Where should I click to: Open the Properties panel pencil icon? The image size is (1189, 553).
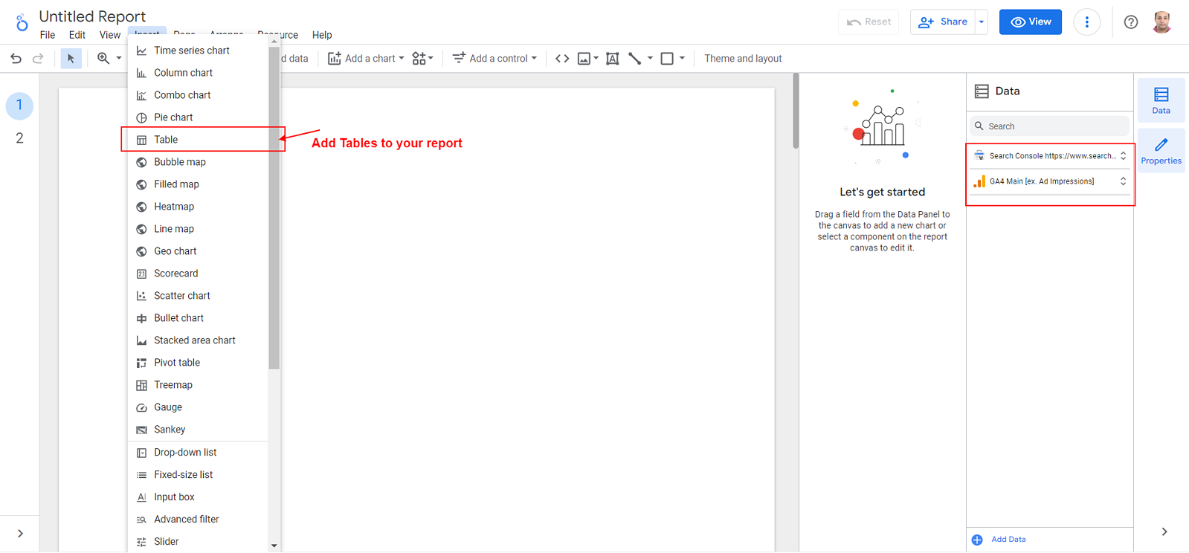pos(1161,150)
